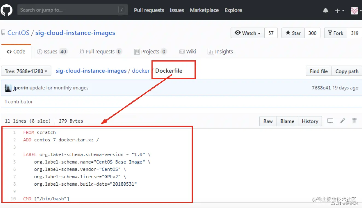This screenshot has height=208, width=362.
Task: Click the license="GPLv2" code line
Action: (80, 177)
